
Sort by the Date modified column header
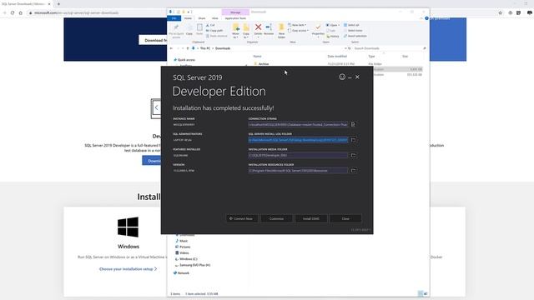pos(337,57)
